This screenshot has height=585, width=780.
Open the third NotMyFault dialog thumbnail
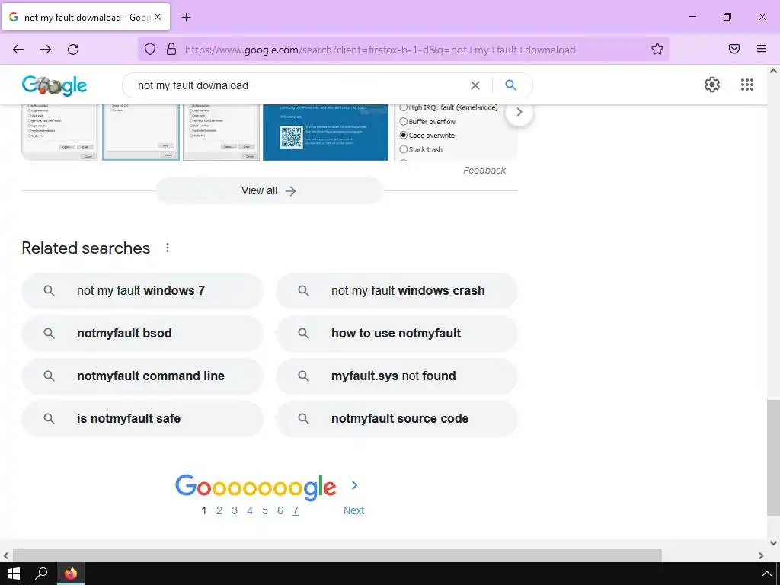[x=222, y=133]
